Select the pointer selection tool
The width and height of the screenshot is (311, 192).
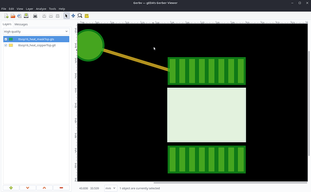[66, 16]
